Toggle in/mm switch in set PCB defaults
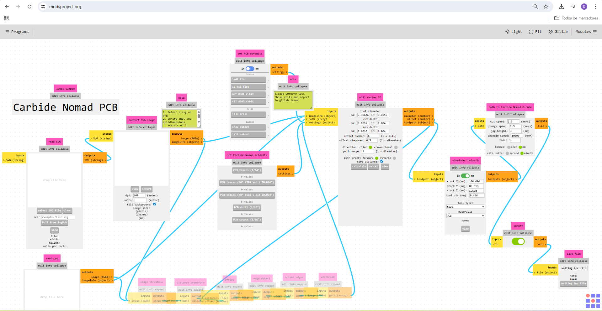Image resolution: width=602 pixels, height=311 pixels. pyautogui.click(x=250, y=69)
